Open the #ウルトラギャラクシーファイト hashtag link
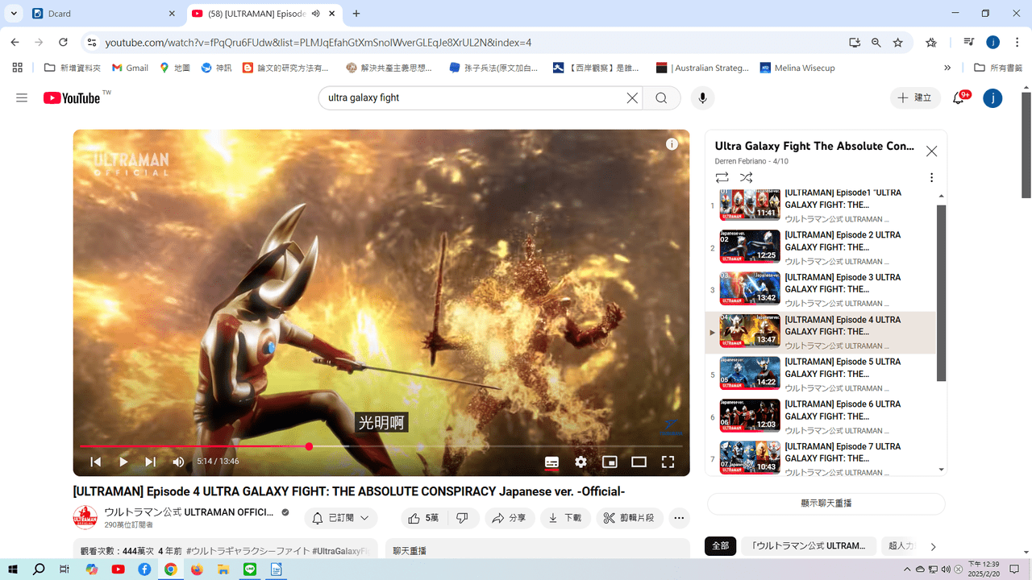 [x=248, y=551]
